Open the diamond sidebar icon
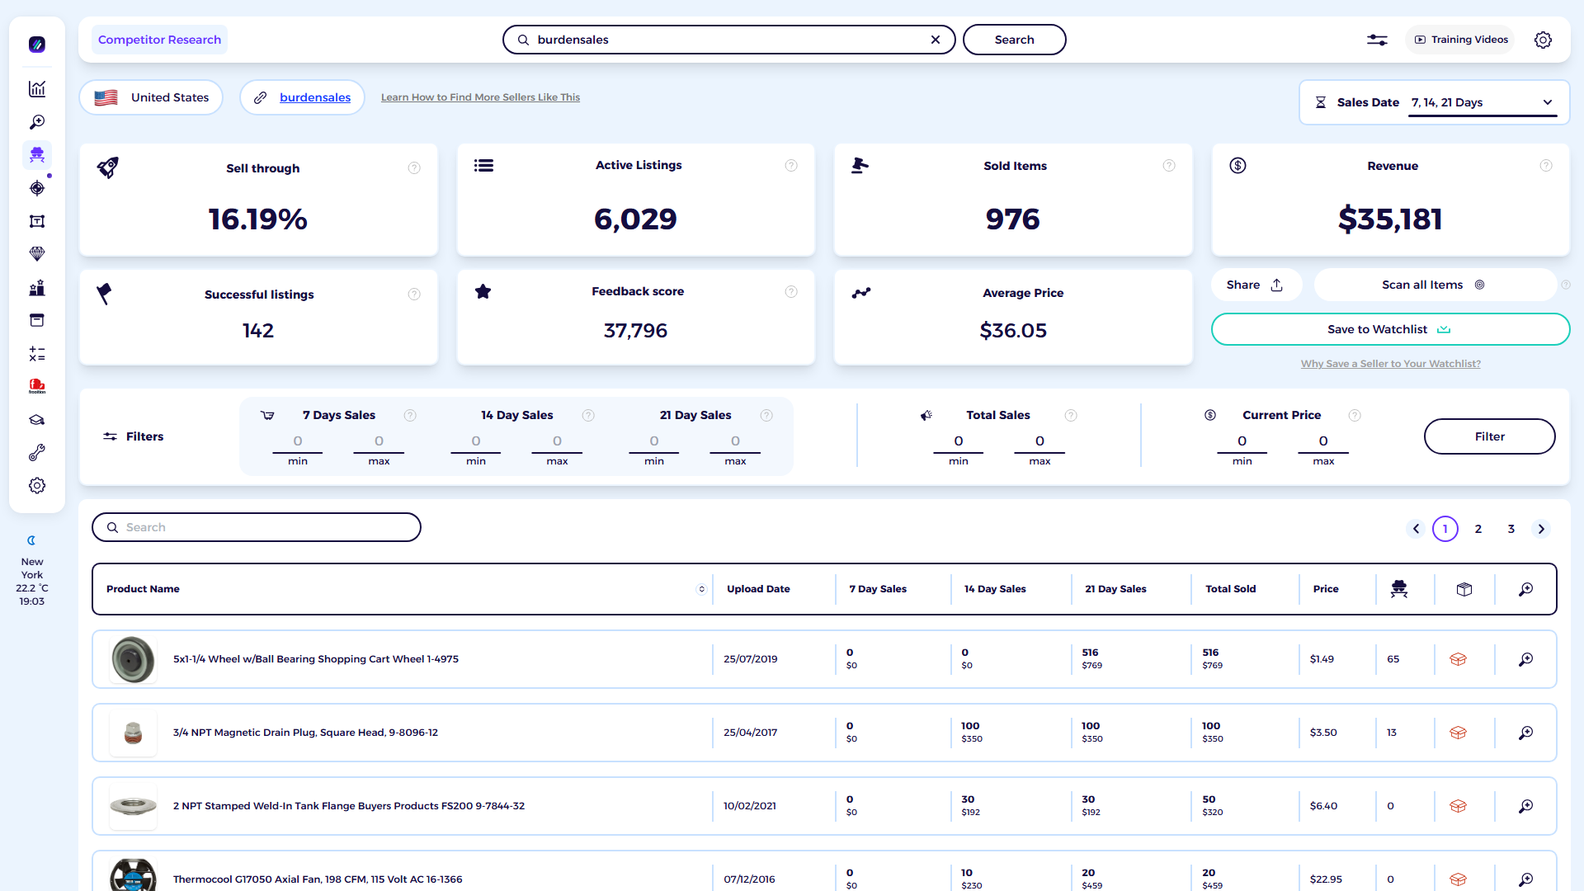Screen dimensions: 1584x891 point(37,254)
